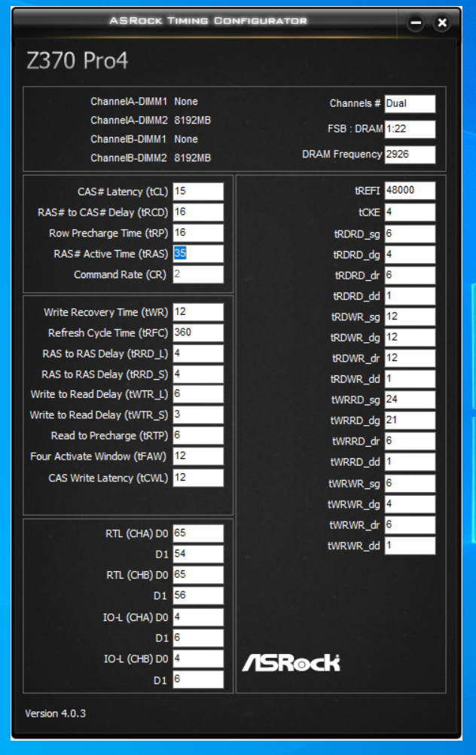This screenshot has width=476, height=755.
Task: Click the tWRRD_dg field showing 21
Action: point(410,420)
